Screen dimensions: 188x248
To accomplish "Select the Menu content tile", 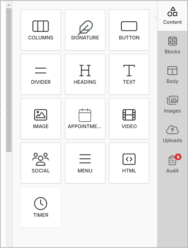I will 85,163.
